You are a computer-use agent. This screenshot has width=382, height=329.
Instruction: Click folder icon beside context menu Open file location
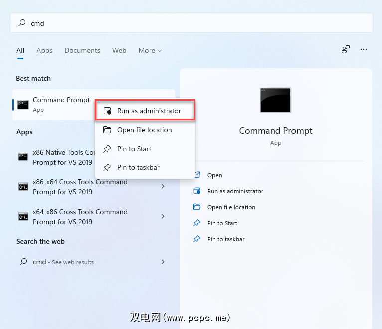pos(107,130)
